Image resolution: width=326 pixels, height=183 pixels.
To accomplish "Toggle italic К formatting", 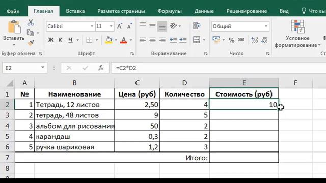I will click(60, 40).
